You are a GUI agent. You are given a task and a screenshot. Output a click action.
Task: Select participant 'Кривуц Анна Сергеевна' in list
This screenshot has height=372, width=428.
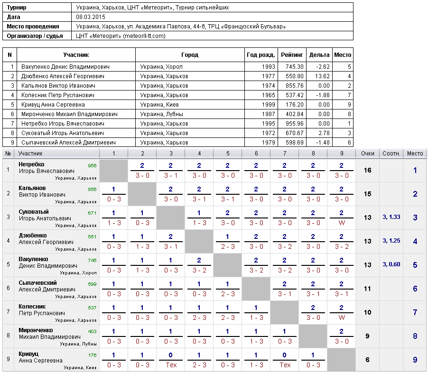coord(53,105)
